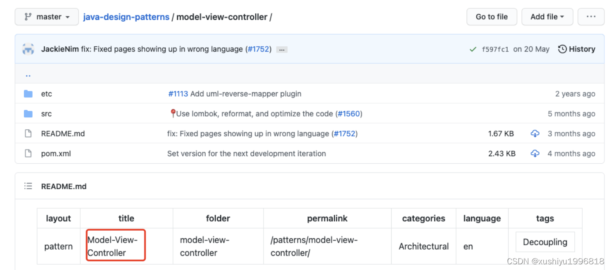Screen dimensions: 611x270
Task: Expand the commit message ellipsis
Action: [282, 49]
